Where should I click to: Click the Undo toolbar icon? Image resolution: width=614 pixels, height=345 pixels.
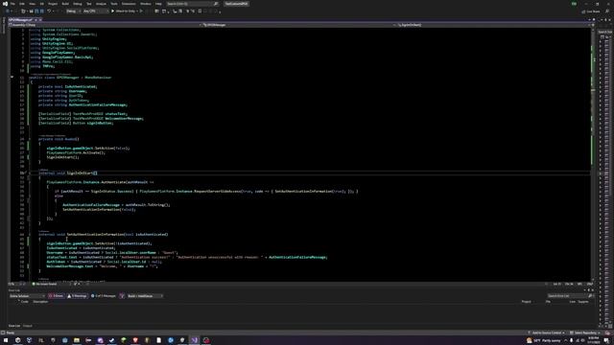pyautogui.click(x=49, y=11)
